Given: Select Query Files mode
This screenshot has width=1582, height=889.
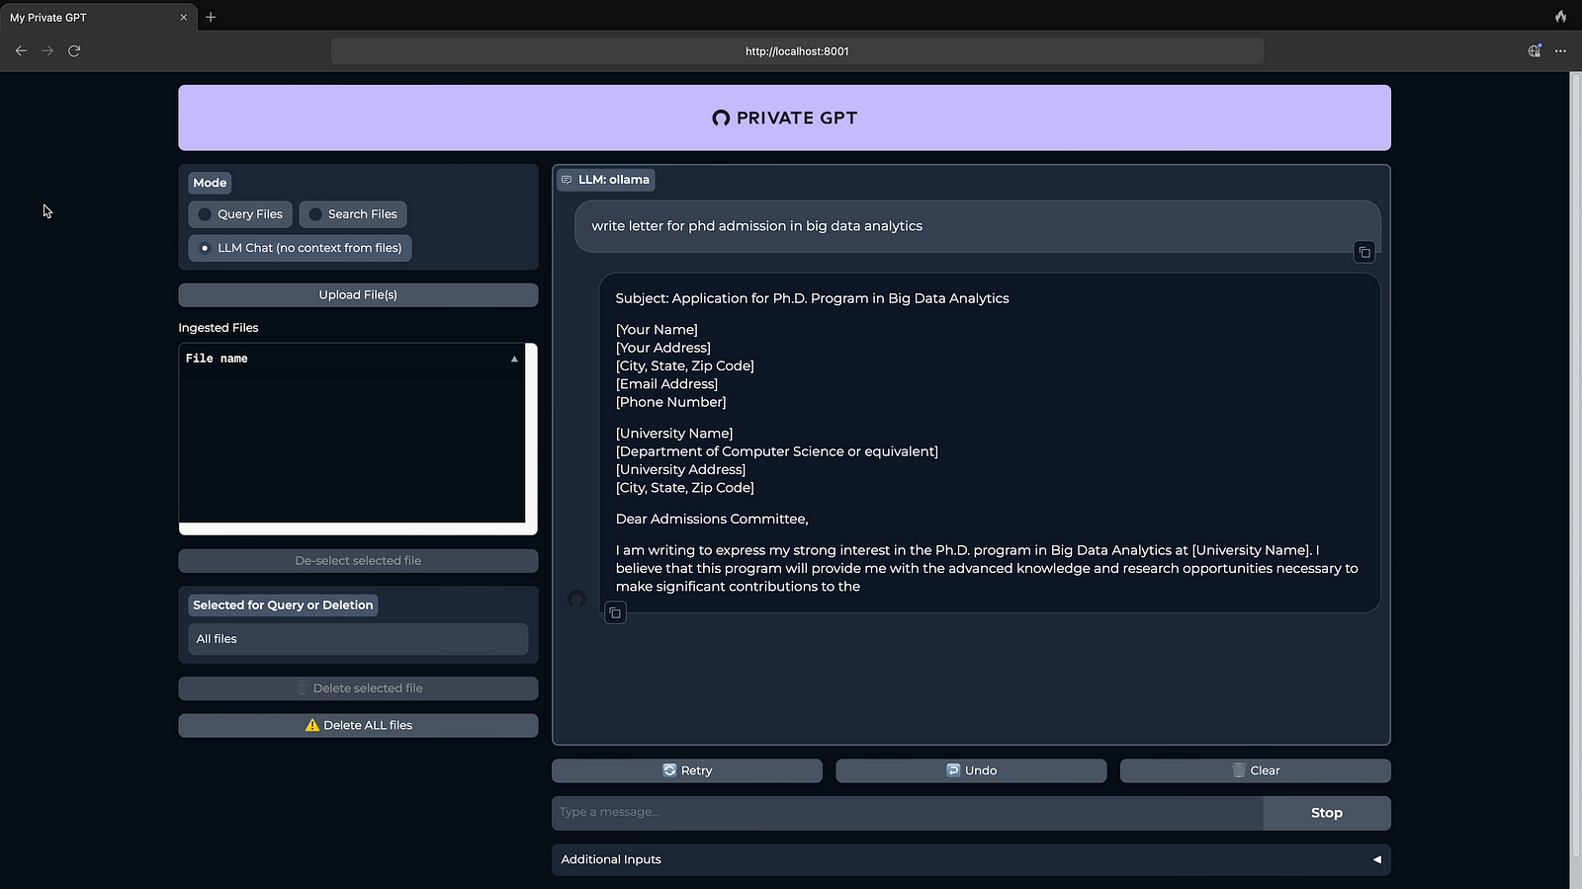Looking at the screenshot, I should (x=240, y=214).
